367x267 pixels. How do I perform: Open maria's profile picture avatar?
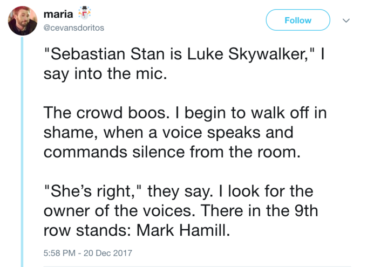click(x=23, y=21)
